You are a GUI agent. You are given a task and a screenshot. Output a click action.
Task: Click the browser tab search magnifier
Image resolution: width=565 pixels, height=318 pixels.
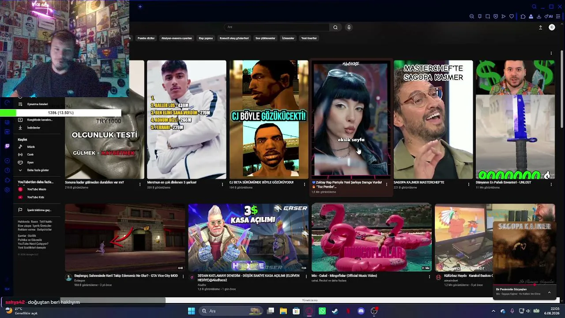(534, 7)
